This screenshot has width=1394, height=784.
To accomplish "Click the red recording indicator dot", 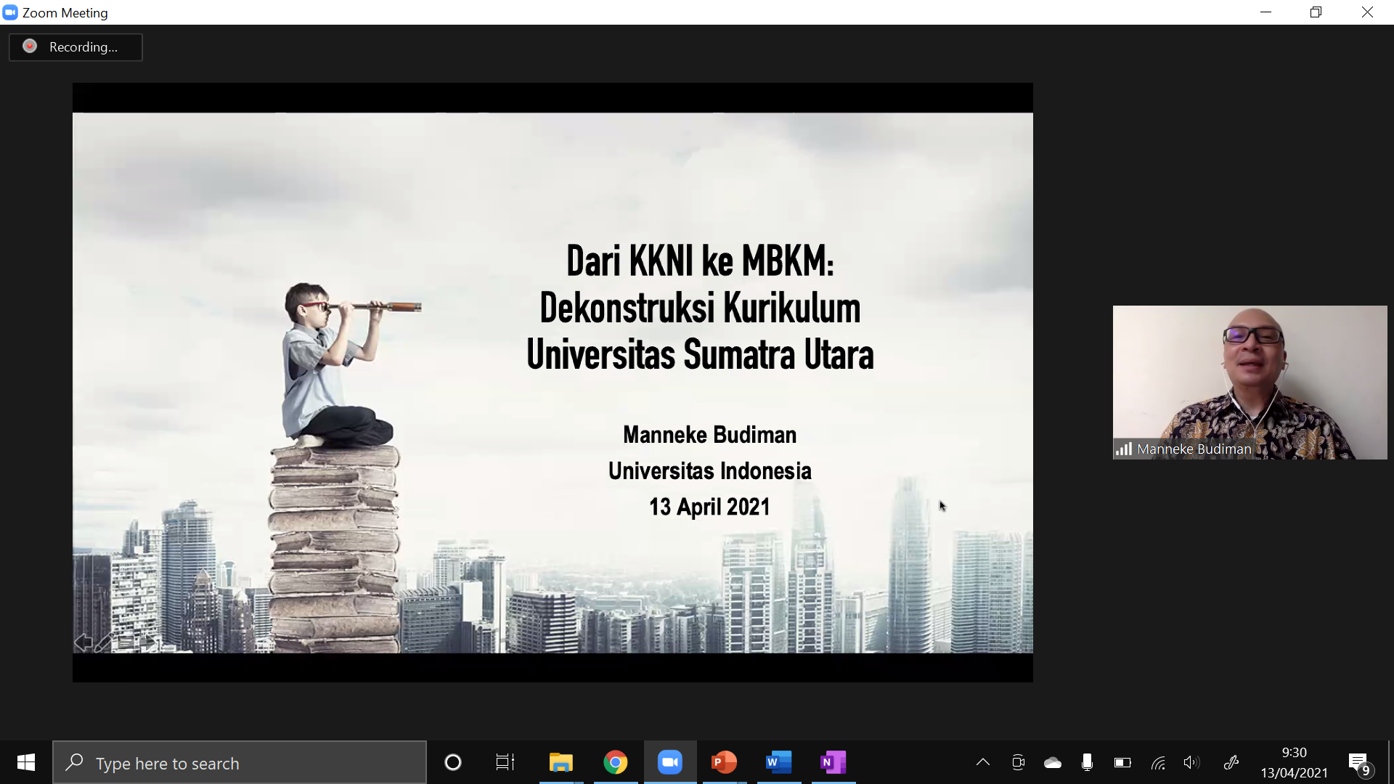I will 30,46.
